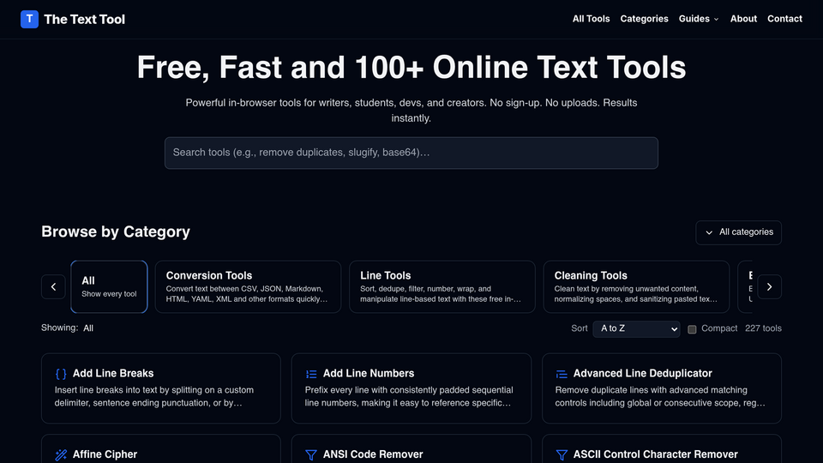The image size is (823, 463).
Task: Click the 227 tools count text
Action: [x=763, y=328]
